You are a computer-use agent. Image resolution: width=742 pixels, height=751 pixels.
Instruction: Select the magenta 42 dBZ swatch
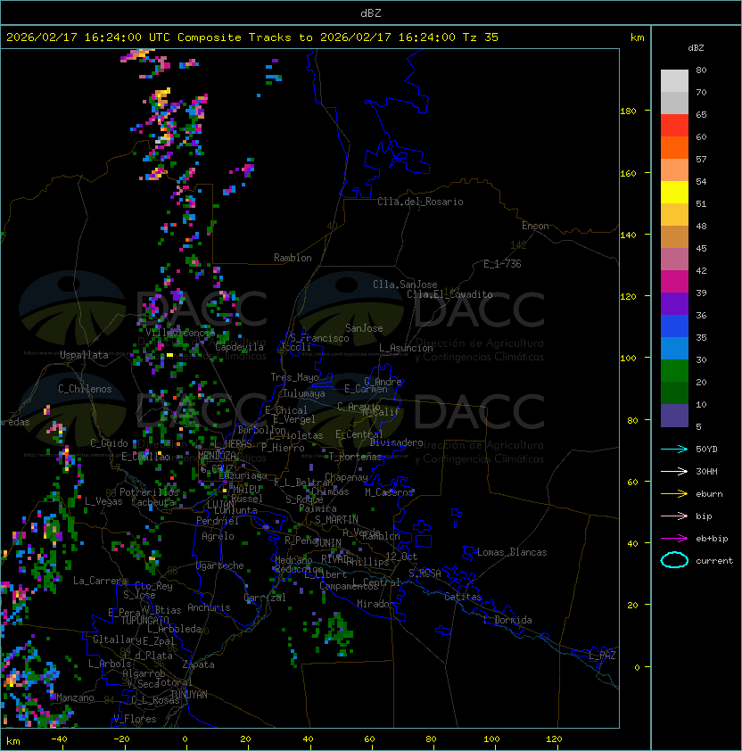[x=674, y=282]
